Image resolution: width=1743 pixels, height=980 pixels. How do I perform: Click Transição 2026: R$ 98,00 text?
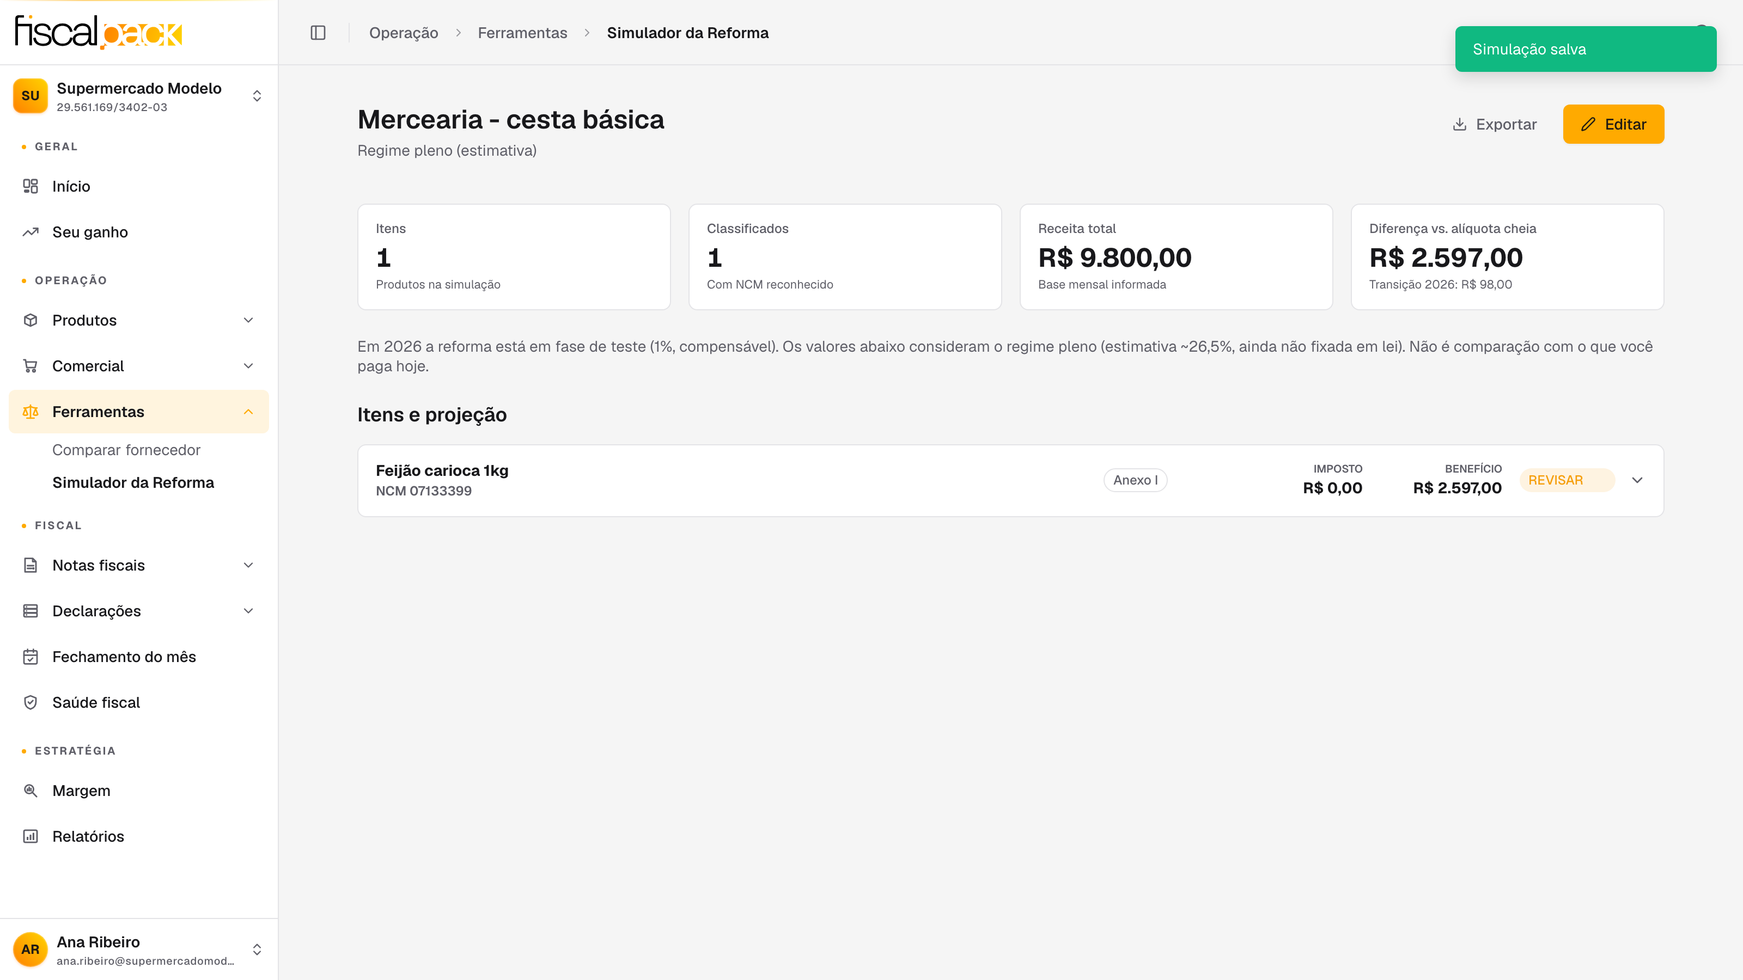point(1441,285)
